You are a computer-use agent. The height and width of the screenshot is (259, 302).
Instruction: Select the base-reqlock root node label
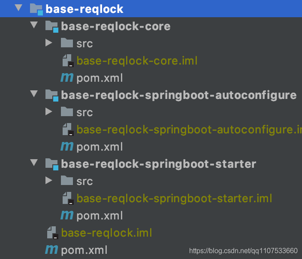(x=85, y=9)
